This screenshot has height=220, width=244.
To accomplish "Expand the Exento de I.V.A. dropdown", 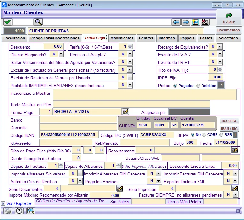I will coord(220,54).
